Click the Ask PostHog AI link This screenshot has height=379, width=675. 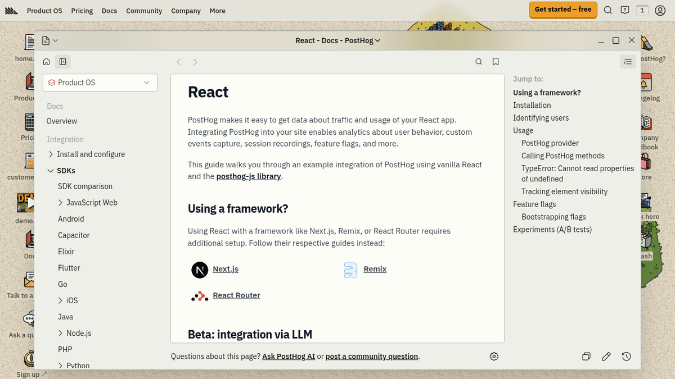tap(289, 357)
